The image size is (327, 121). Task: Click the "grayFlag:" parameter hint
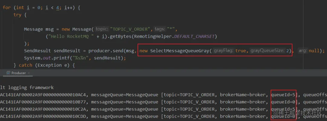224,51
